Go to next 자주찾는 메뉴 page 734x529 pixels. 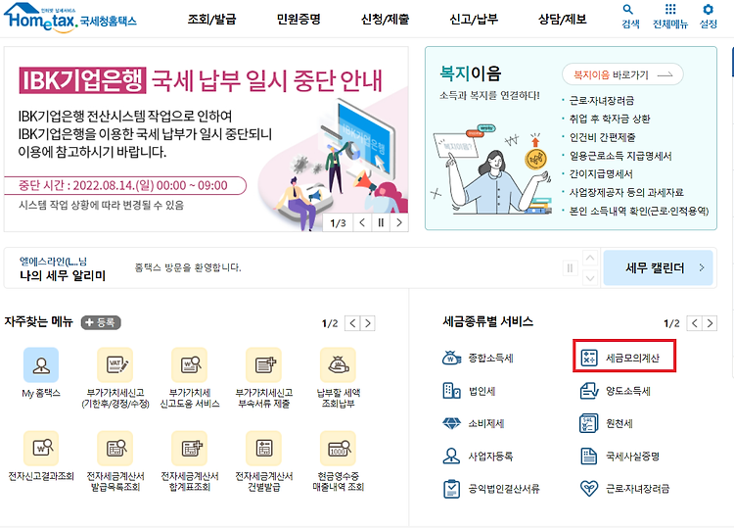[368, 323]
